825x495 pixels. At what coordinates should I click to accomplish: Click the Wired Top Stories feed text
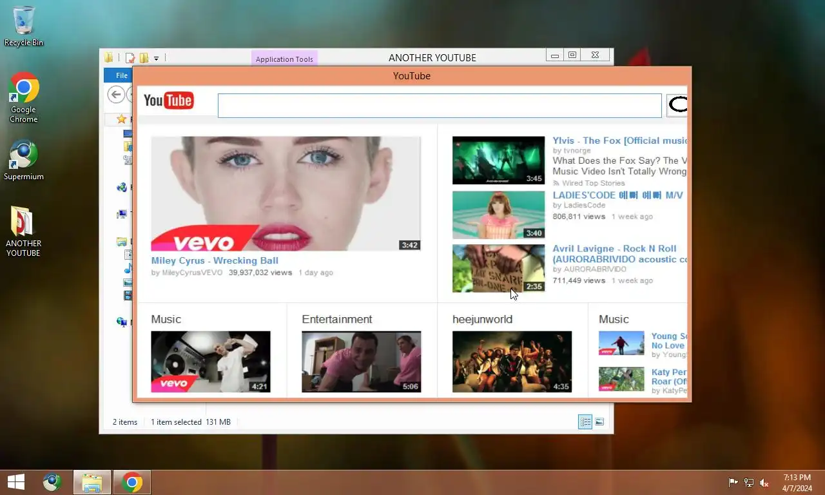(x=593, y=183)
